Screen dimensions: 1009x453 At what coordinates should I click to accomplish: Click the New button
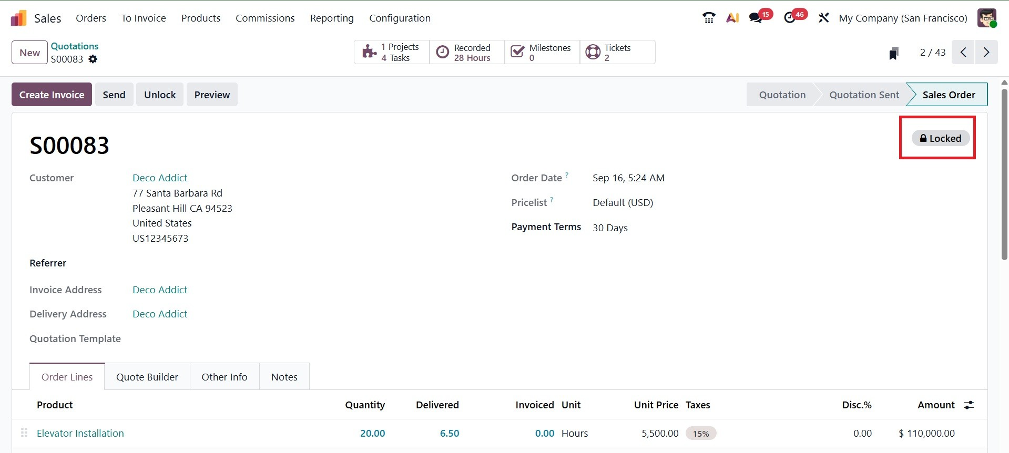pos(29,53)
